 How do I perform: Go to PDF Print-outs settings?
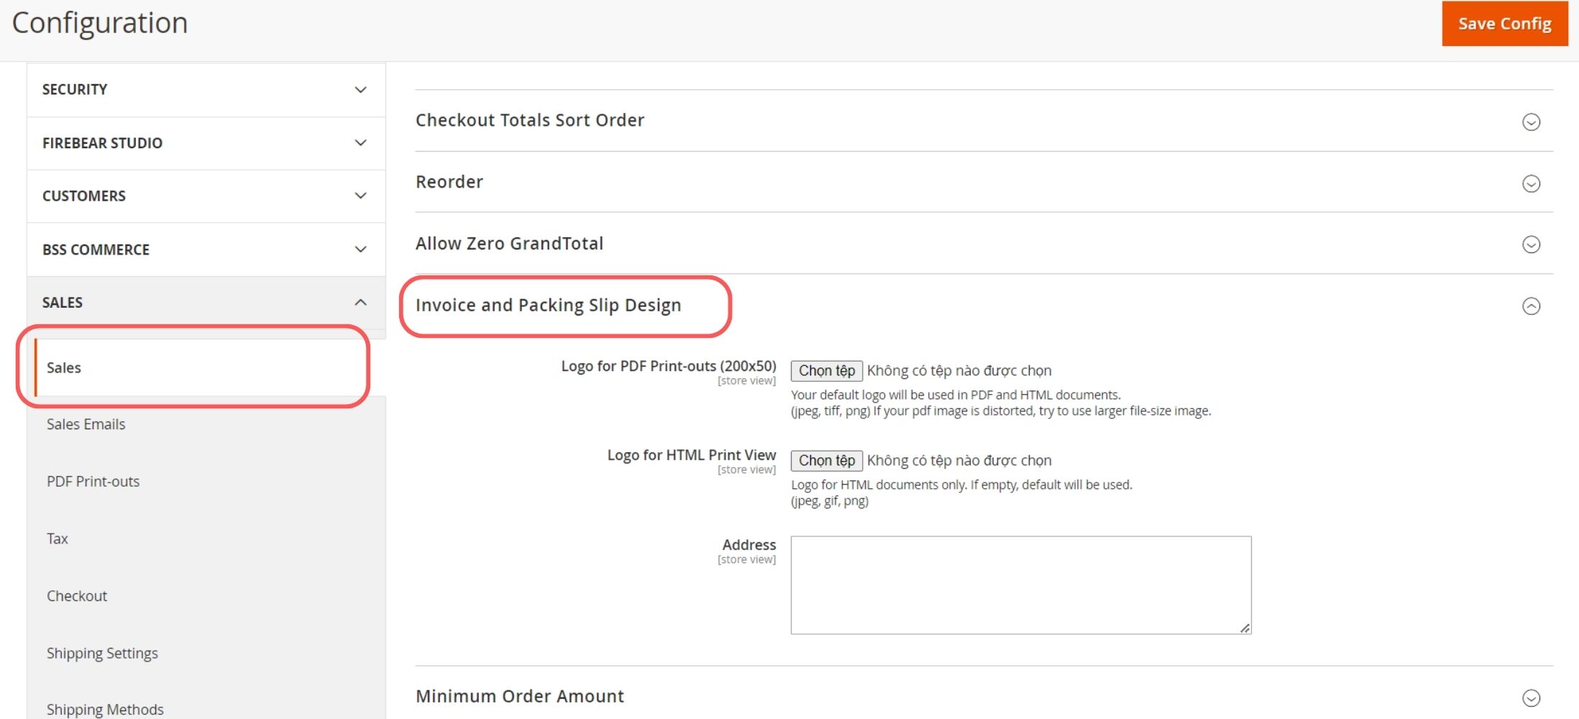[93, 482]
